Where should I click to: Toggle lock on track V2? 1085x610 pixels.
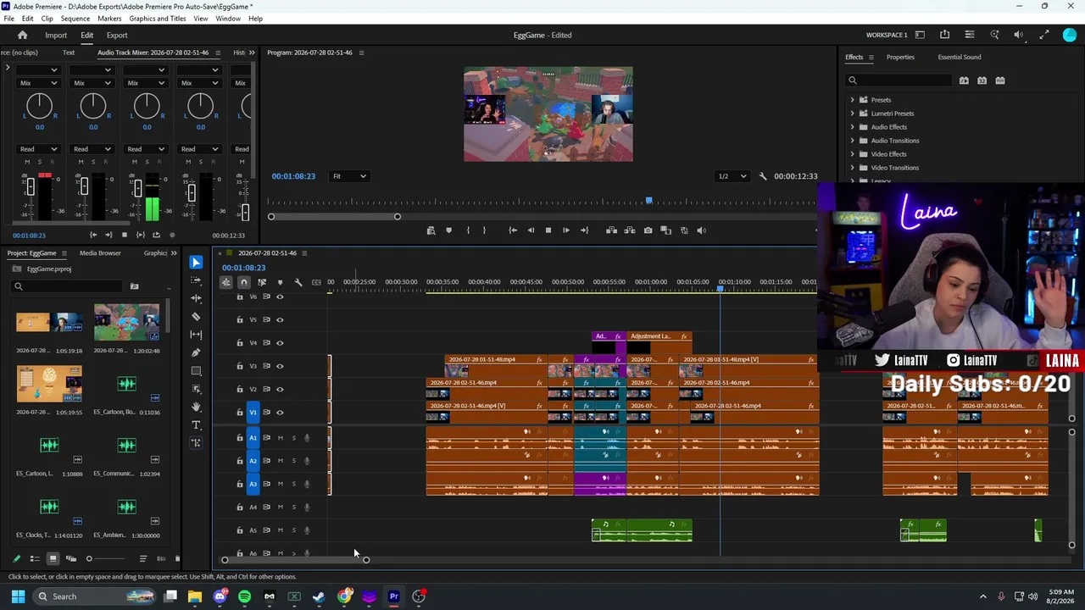click(239, 389)
